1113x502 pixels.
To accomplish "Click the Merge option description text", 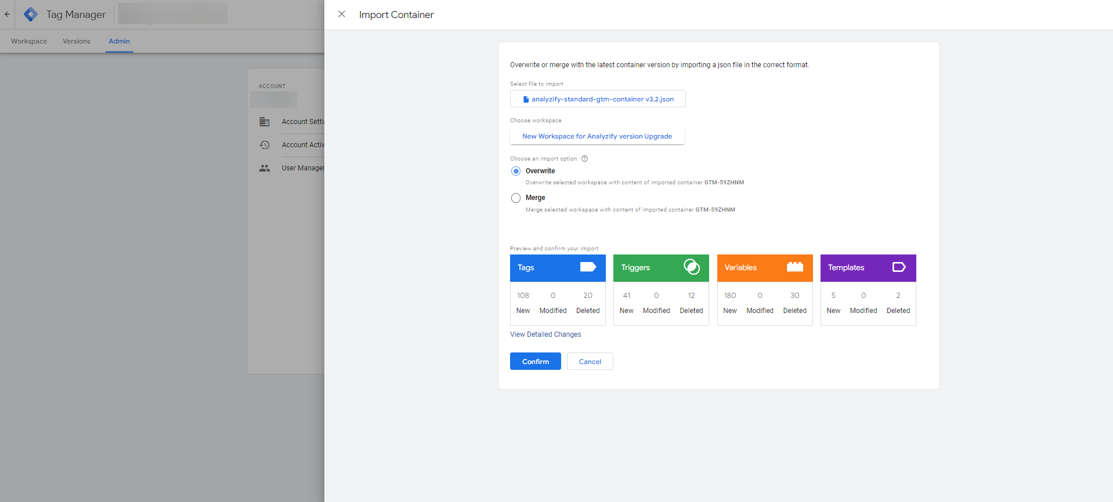I will [630, 210].
